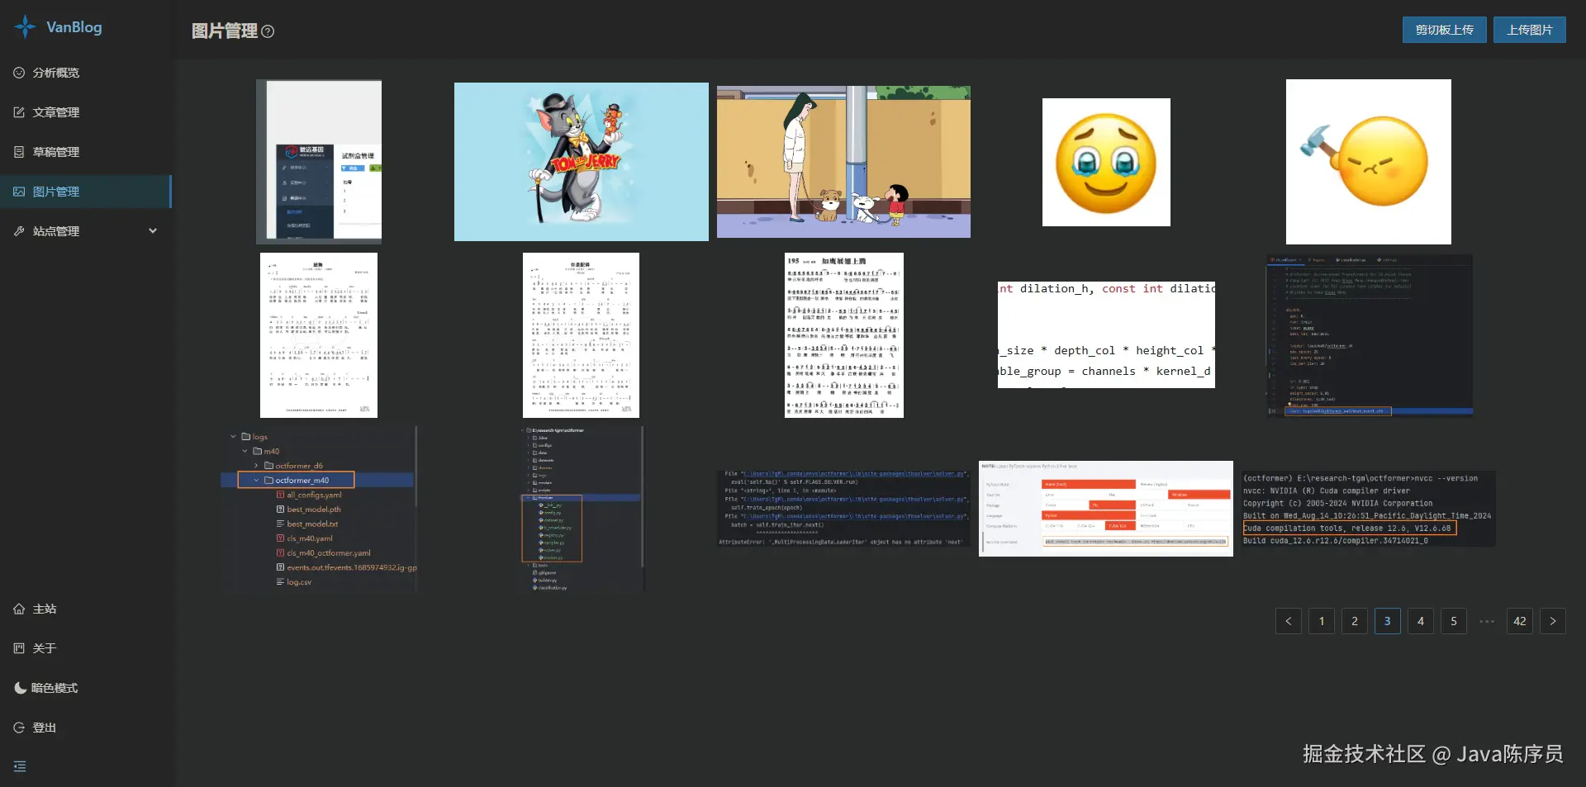Expand the 站点管理 submenu chevron
Viewport: 1586px width, 787px height.
pyautogui.click(x=153, y=231)
